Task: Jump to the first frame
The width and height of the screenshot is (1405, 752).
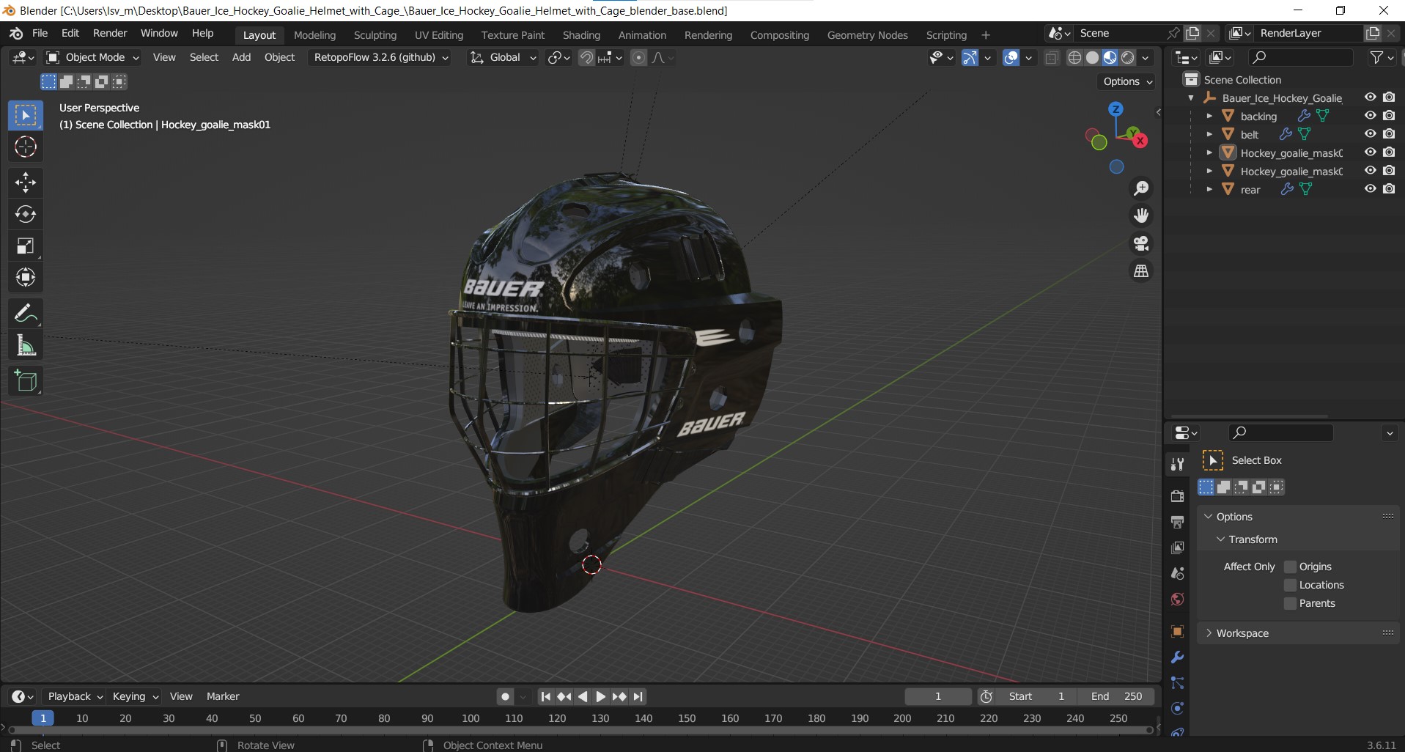Action: point(545,697)
